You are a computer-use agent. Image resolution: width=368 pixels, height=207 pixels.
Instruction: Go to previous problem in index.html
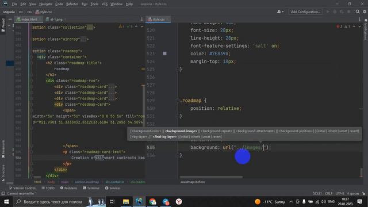click(x=136, y=26)
